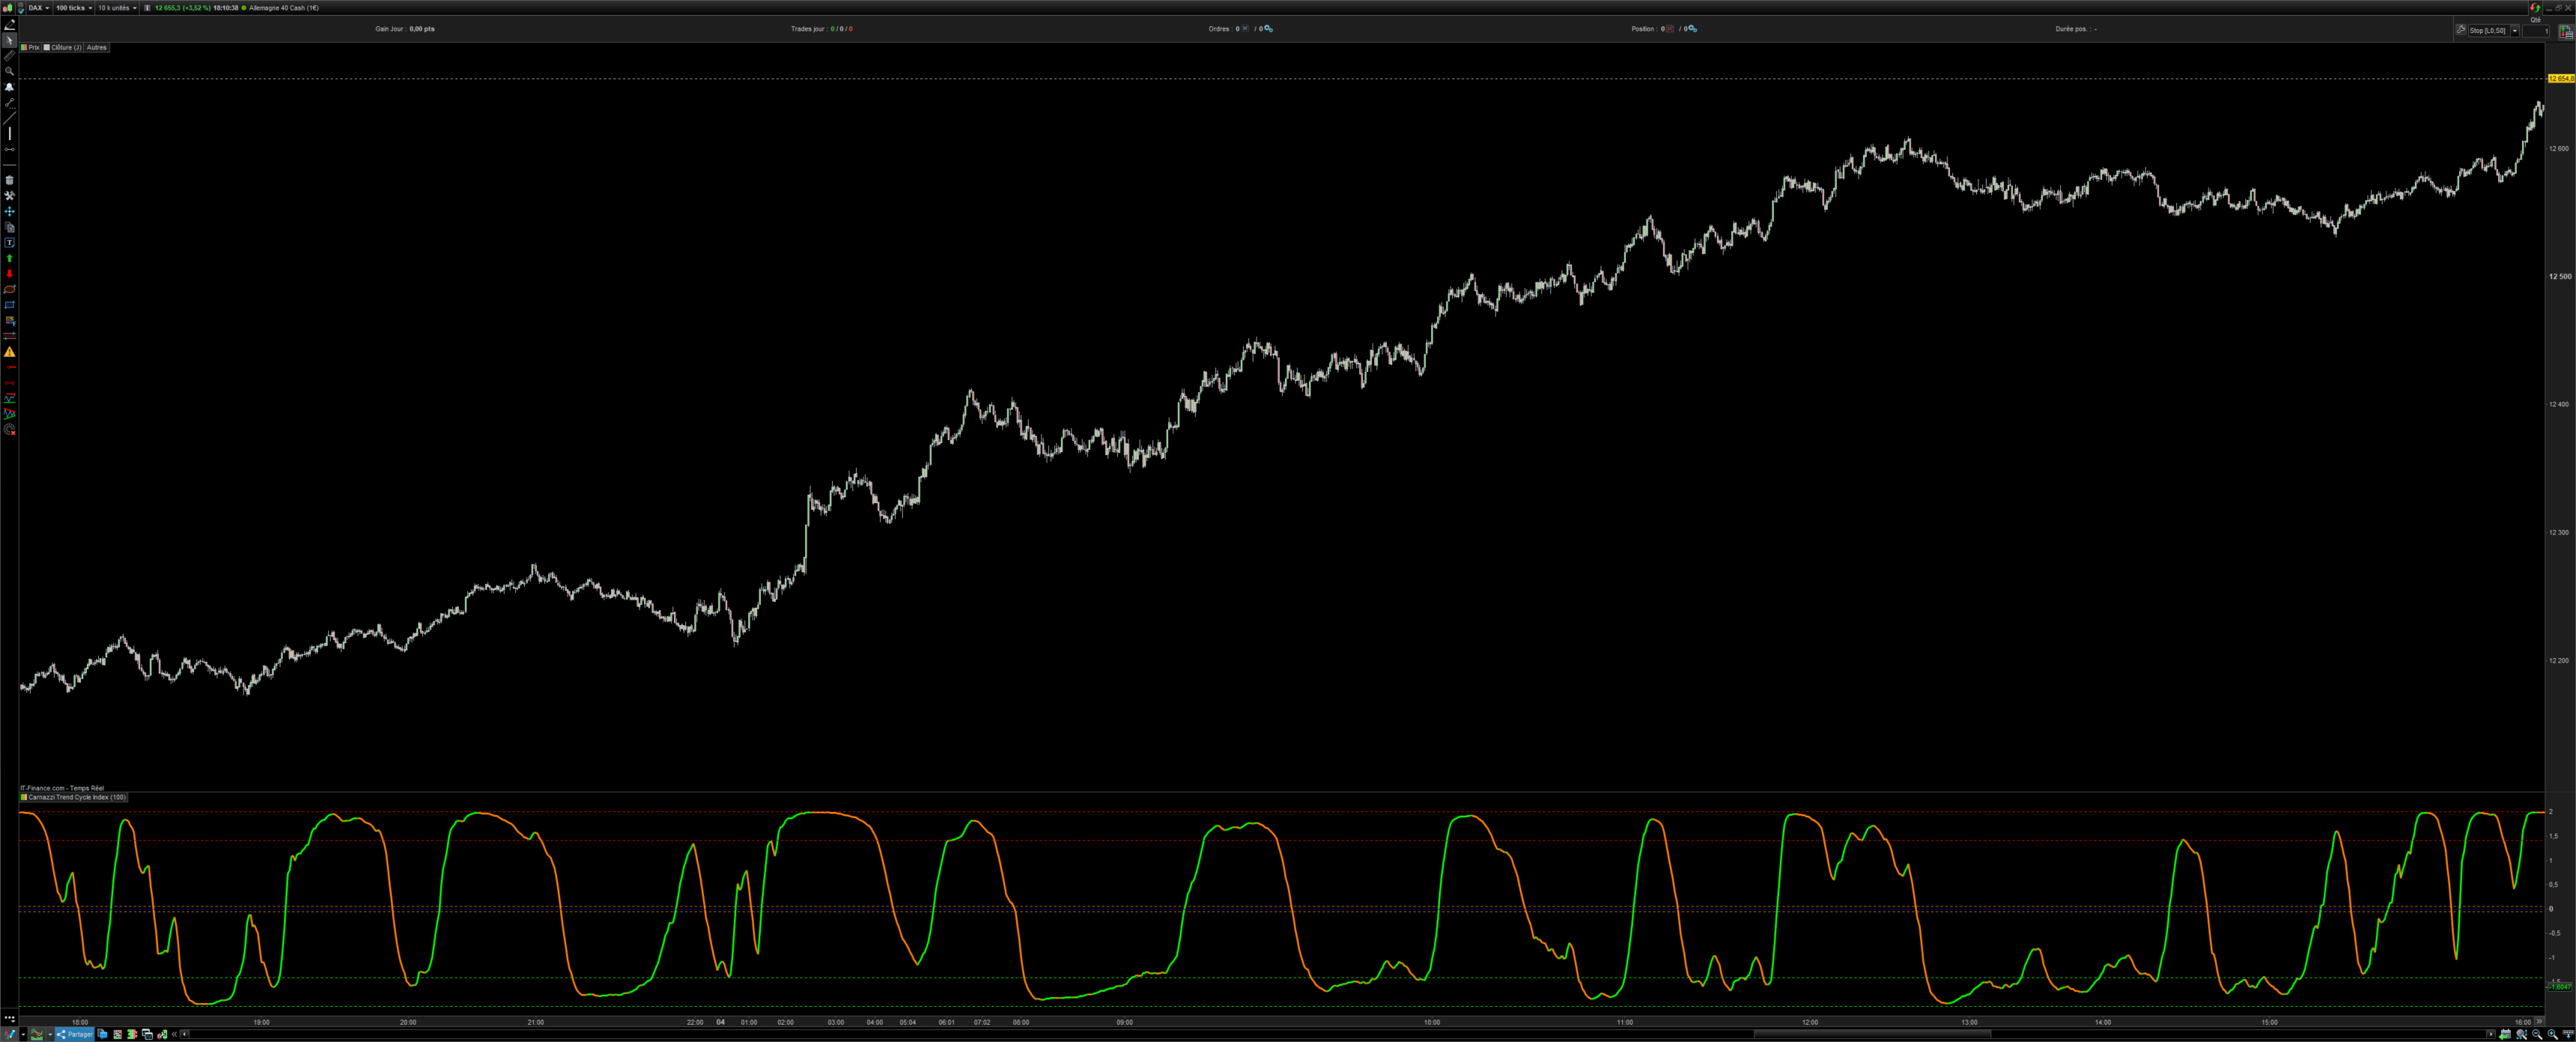This screenshot has height=1042, width=2576.
Task: Click the red-green refresh arrows icon
Action: click(x=2535, y=8)
